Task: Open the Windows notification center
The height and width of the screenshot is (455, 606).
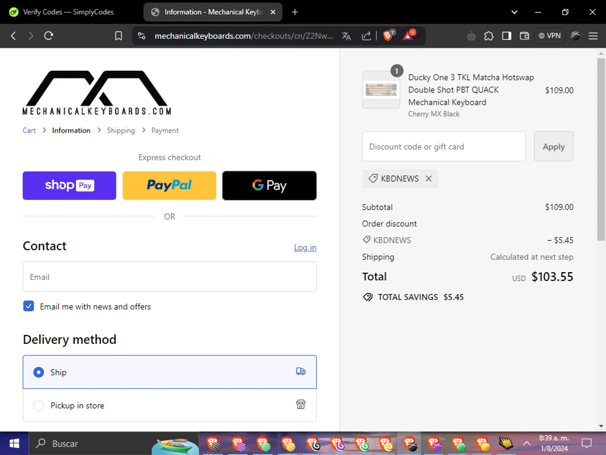Action: tap(587, 444)
